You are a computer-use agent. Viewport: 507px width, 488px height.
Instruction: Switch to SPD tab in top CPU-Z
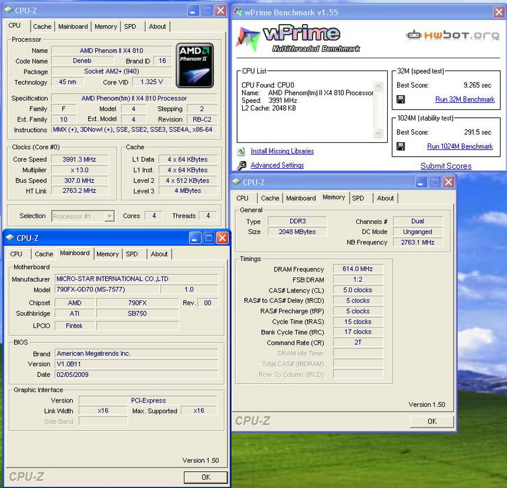[x=130, y=27]
